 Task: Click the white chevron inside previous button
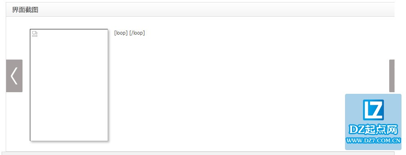14,76
